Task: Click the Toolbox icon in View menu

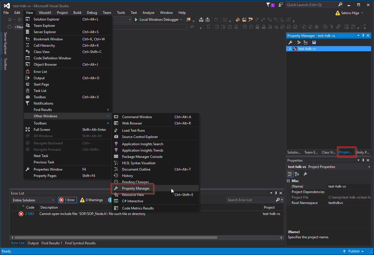Action: point(28,97)
